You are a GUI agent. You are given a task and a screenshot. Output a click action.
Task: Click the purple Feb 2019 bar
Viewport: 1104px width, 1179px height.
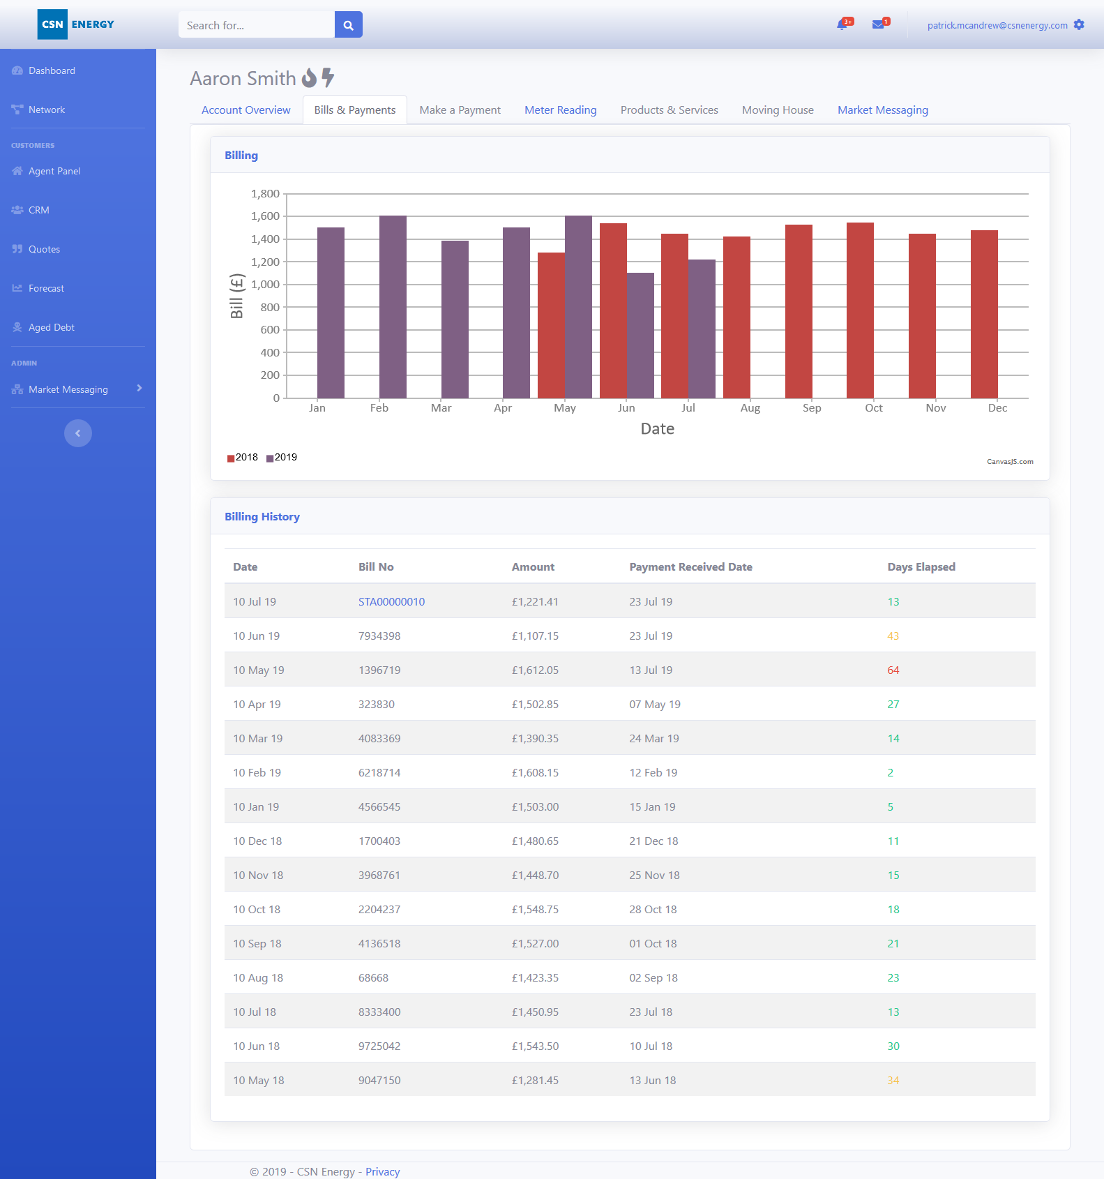[x=393, y=307]
